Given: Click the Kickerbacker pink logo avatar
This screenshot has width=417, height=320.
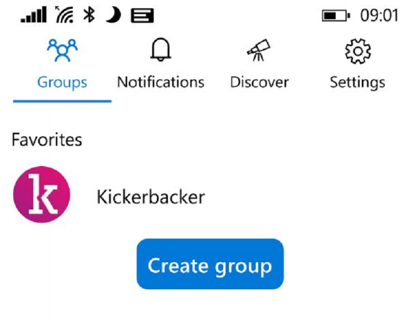Looking at the screenshot, I should (x=42, y=195).
